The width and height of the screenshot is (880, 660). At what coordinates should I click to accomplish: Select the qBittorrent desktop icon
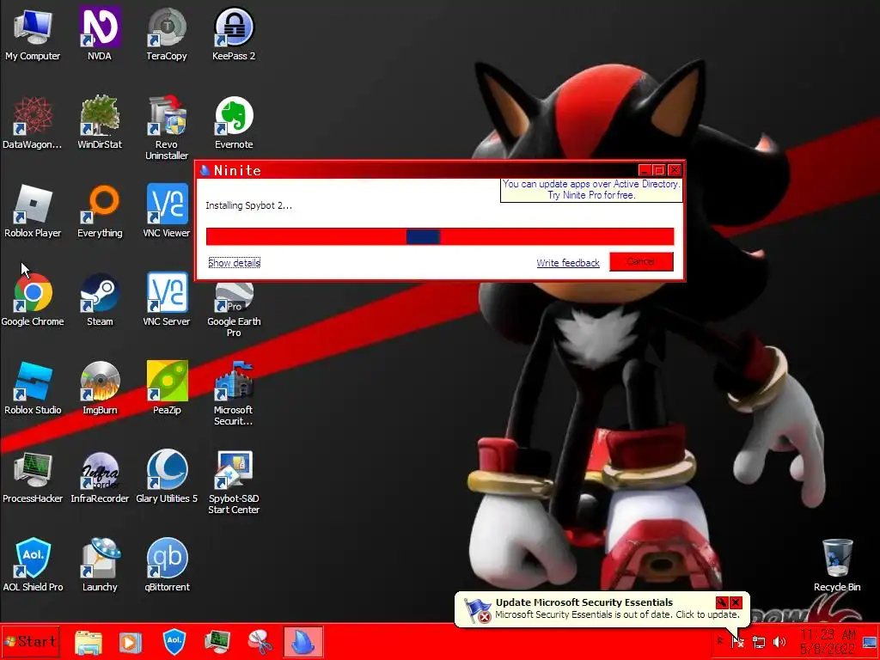point(167,565)
